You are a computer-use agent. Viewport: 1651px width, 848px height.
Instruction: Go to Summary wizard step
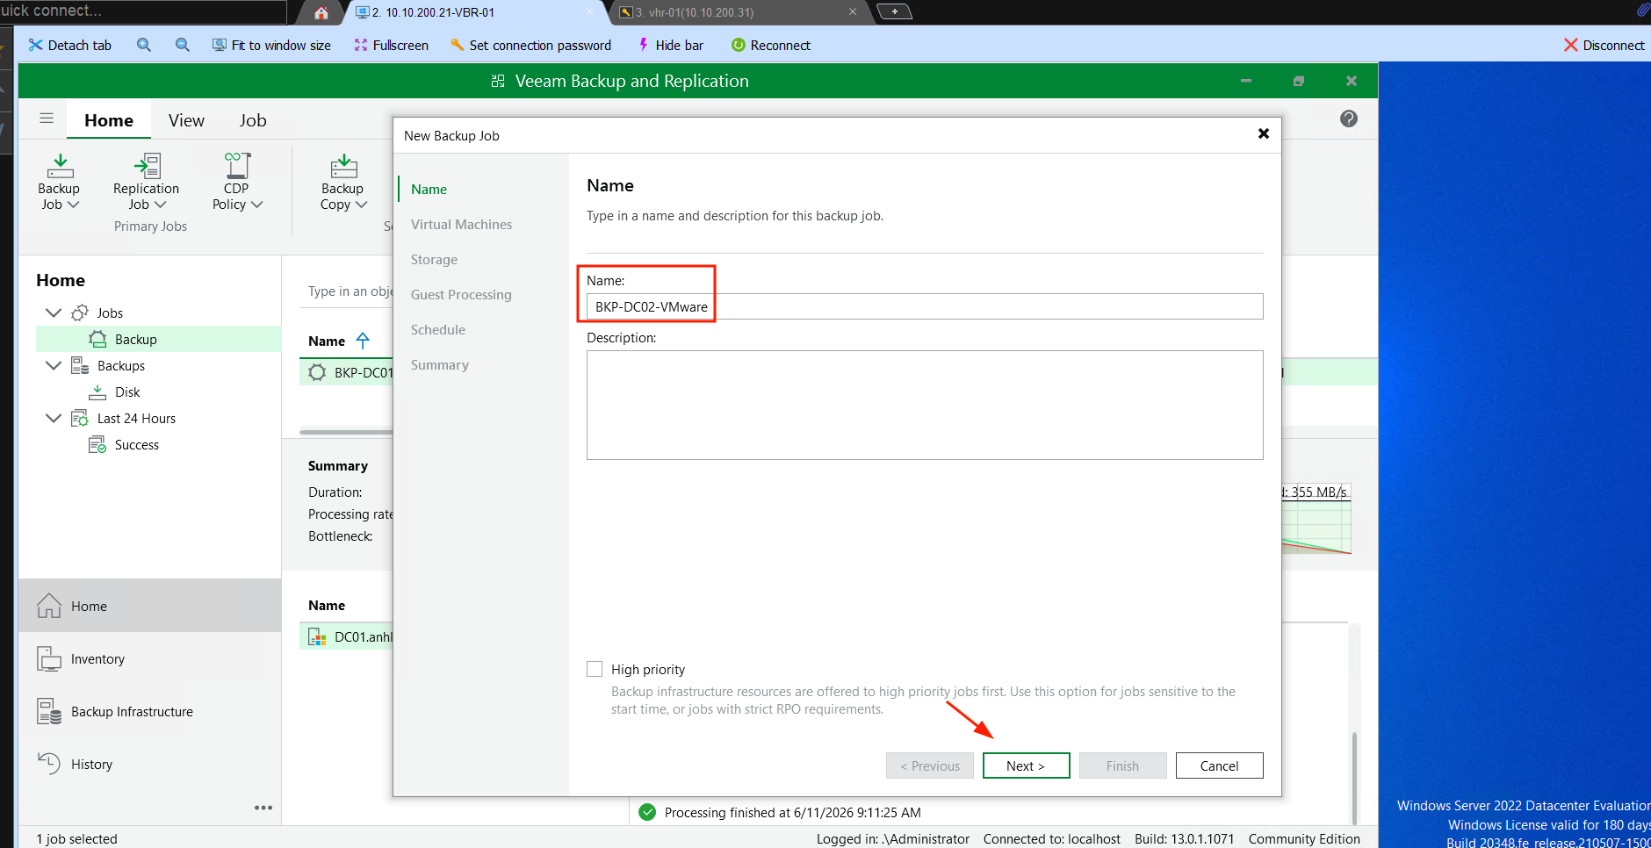[x=439, y=364]
